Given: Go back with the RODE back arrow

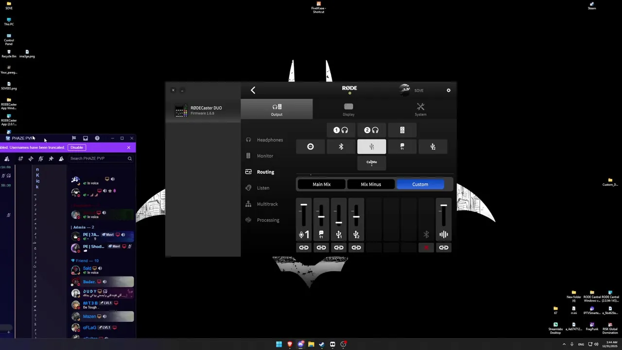Looking at the screenshot, I should [253, 90].
